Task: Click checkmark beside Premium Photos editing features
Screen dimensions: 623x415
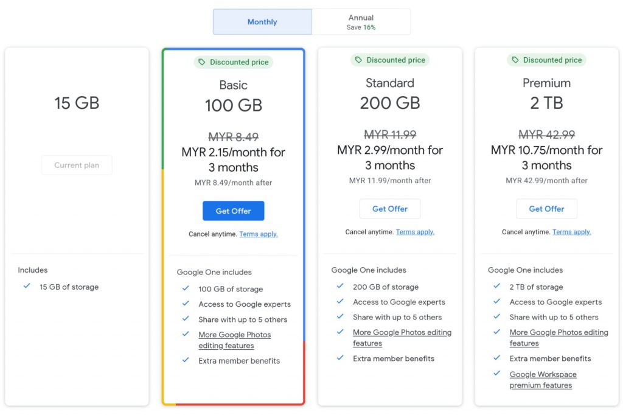Action: (x=496, y=332)
